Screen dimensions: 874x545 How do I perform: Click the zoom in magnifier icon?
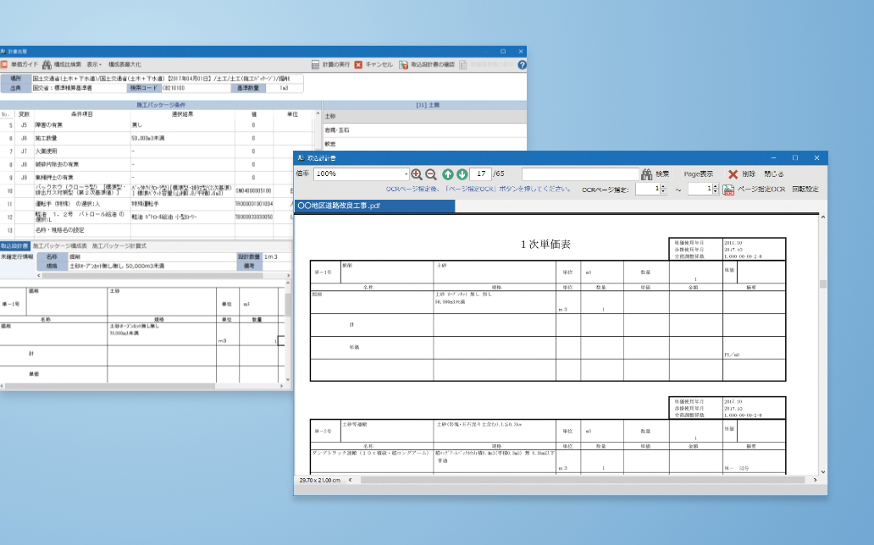coord(416,173)
